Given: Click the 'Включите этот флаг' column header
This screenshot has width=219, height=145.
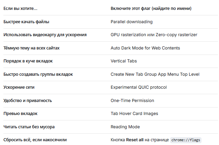Looking at the screenshot, I should [151, 9].
